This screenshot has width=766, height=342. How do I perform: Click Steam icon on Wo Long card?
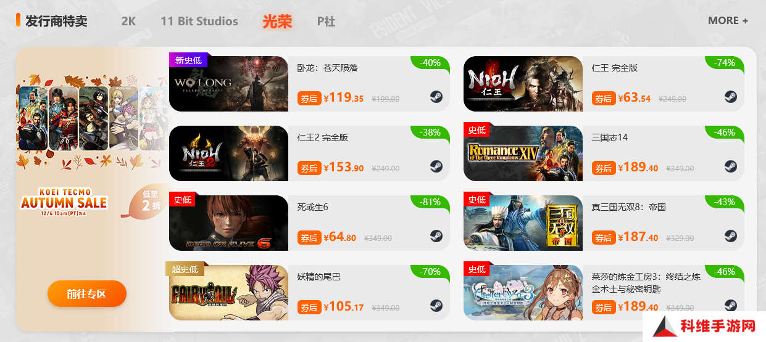[436, 97]
